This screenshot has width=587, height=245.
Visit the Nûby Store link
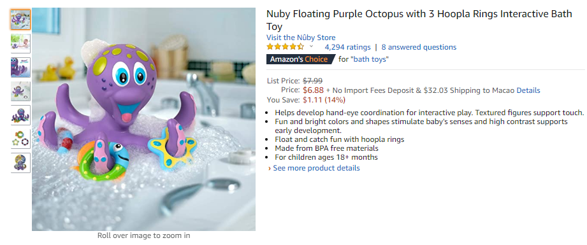tap(301, 38)
